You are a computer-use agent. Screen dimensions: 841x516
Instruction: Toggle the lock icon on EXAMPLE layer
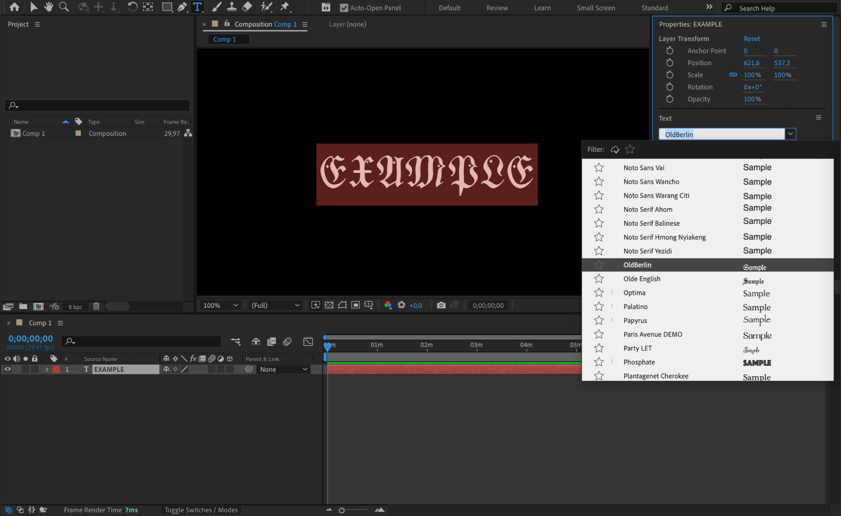point(35,369)
